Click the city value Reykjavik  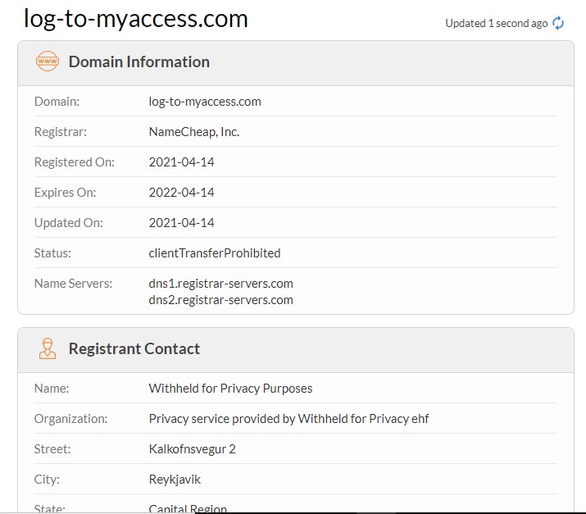click(175, 480)
